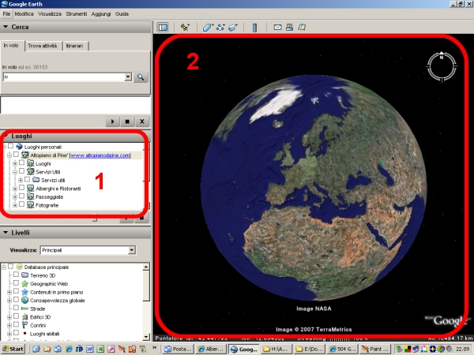Image resolution: width=474 pixels, height=355 pixels.
Task: Switch to the Itinerari tab
Action: [74, 46]
